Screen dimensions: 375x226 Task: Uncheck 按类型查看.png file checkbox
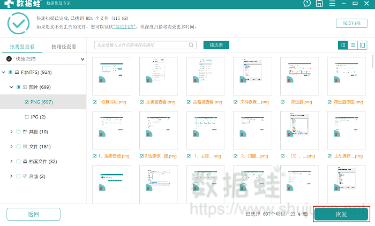point(141,102)
